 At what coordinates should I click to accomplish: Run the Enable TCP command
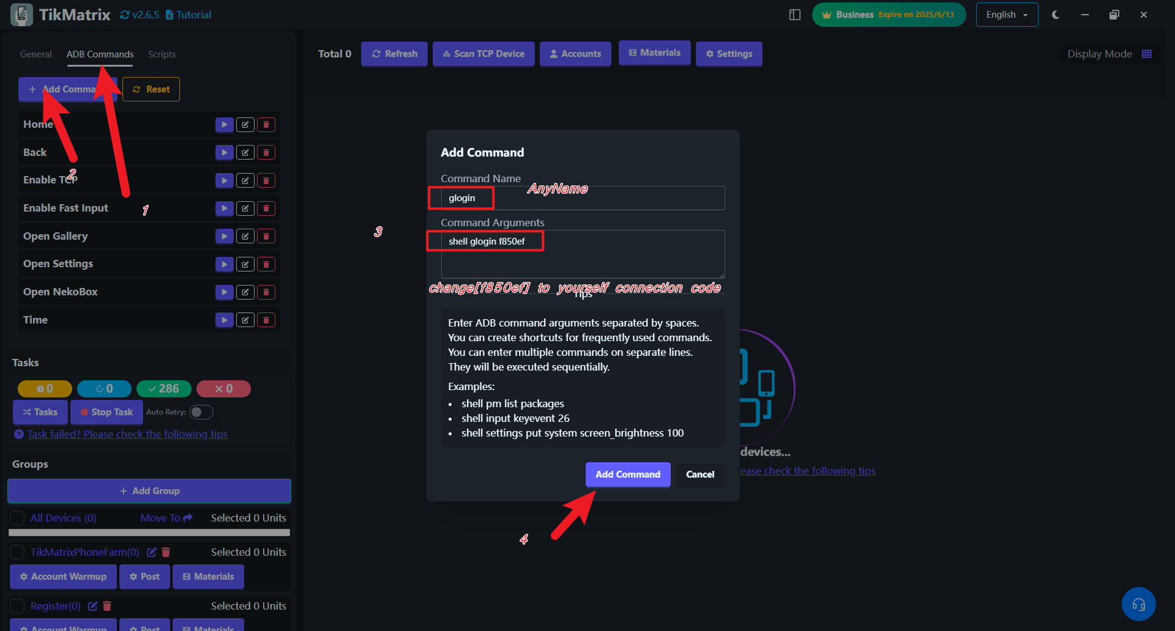pos(225,180)
